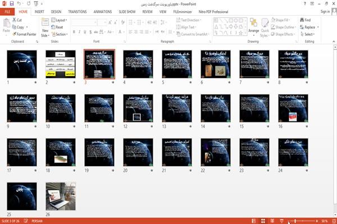This screenshot has width=337, height=224.
Task: Click the Save icon in quick access toolbar
Action: [x=12, y=4]
